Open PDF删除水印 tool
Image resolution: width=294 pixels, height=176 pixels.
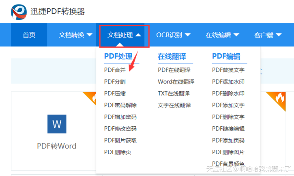(228, 94)
